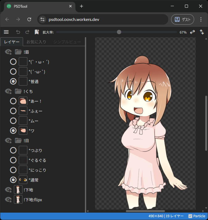Select the PSDTool browser tab
Viewport: 208px width, 220px height.
[39, 6]
